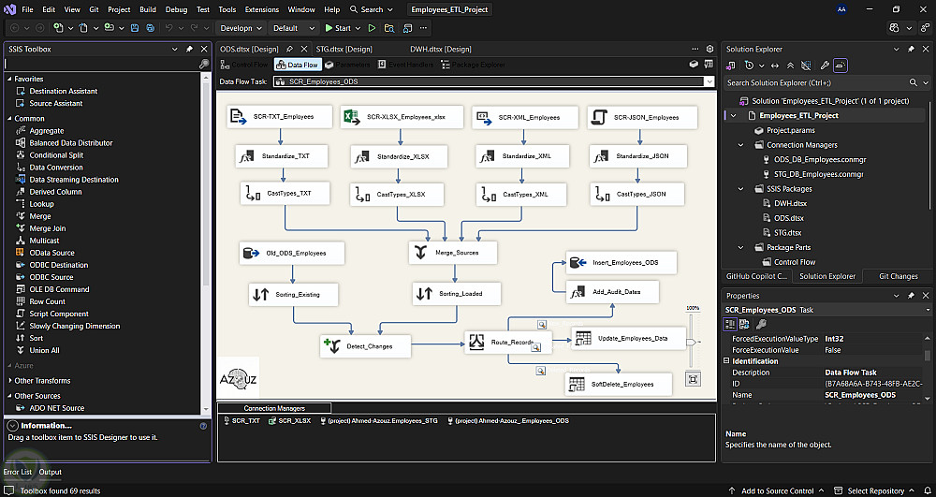The height and width of the screenshot is (497, 936).
Task: Select the Add_Audit_Dates derived column component
Action: click(612, 292)
